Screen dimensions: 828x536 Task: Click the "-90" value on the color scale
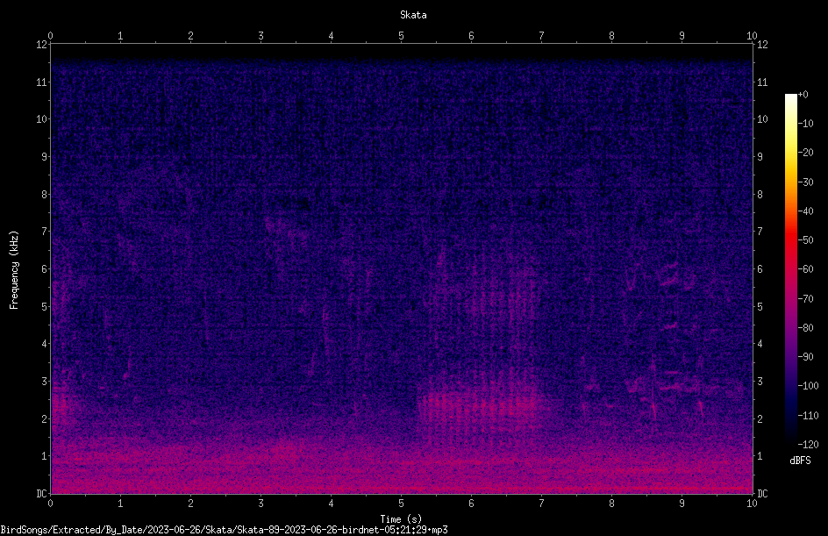click(x=805, y=357)
